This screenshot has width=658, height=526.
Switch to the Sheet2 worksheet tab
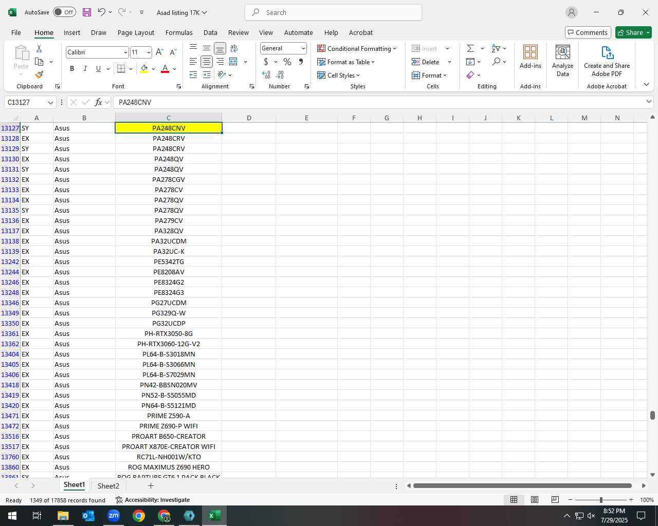click(108, 486)
